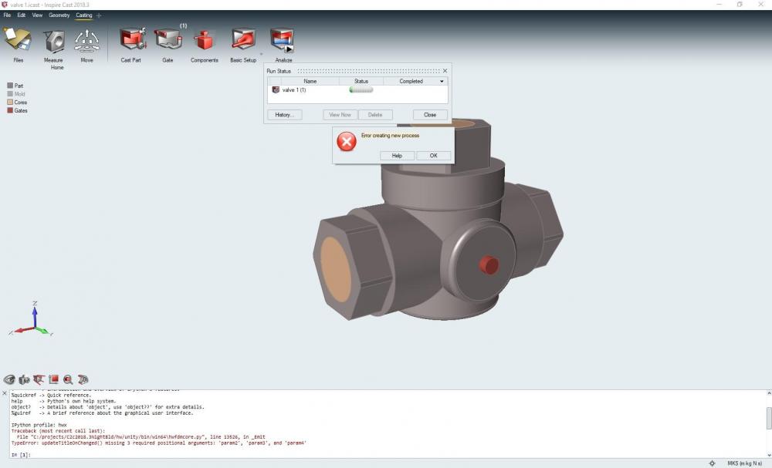Click Help in the error dialog
Image resolution: width=772 pixels, height=468 pixels.
click(x=397, y=155)
